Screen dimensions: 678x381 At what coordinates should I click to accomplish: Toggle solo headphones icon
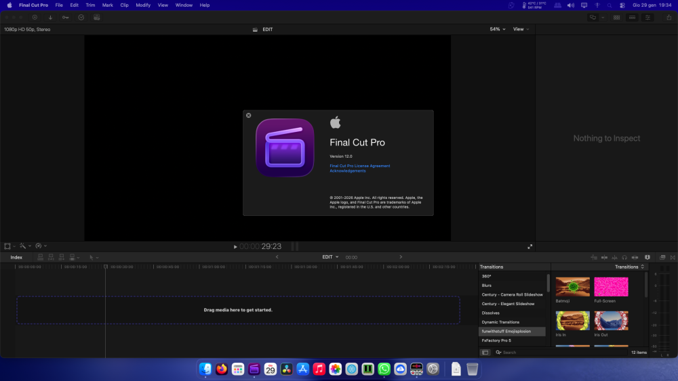click(x=624, y=258)
